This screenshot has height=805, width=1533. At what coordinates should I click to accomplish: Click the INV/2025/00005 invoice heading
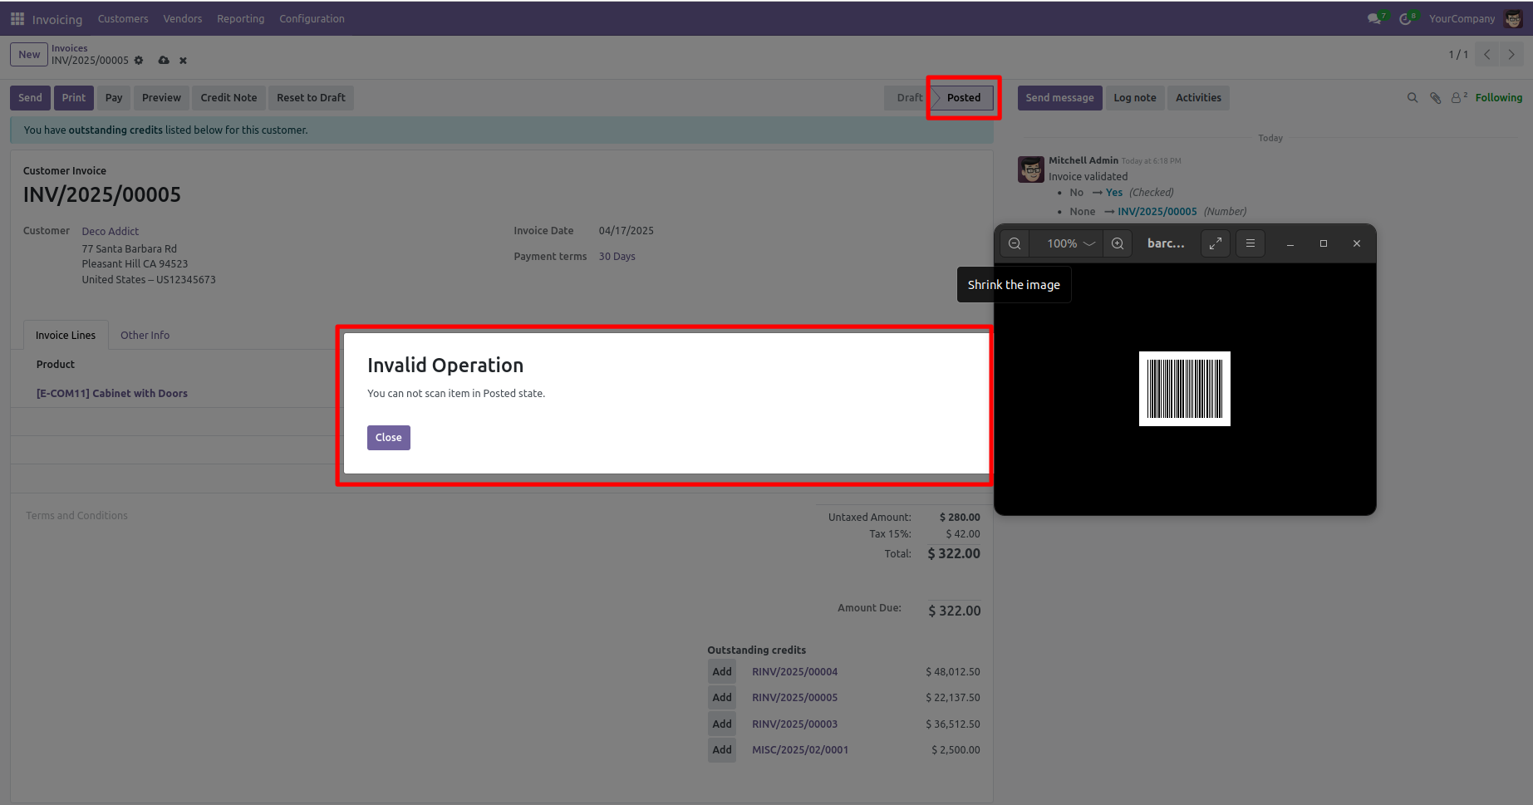[102, 195]
